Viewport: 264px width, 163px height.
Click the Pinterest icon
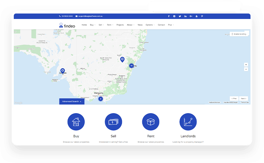pyautogui.click(x=202, y=16)
